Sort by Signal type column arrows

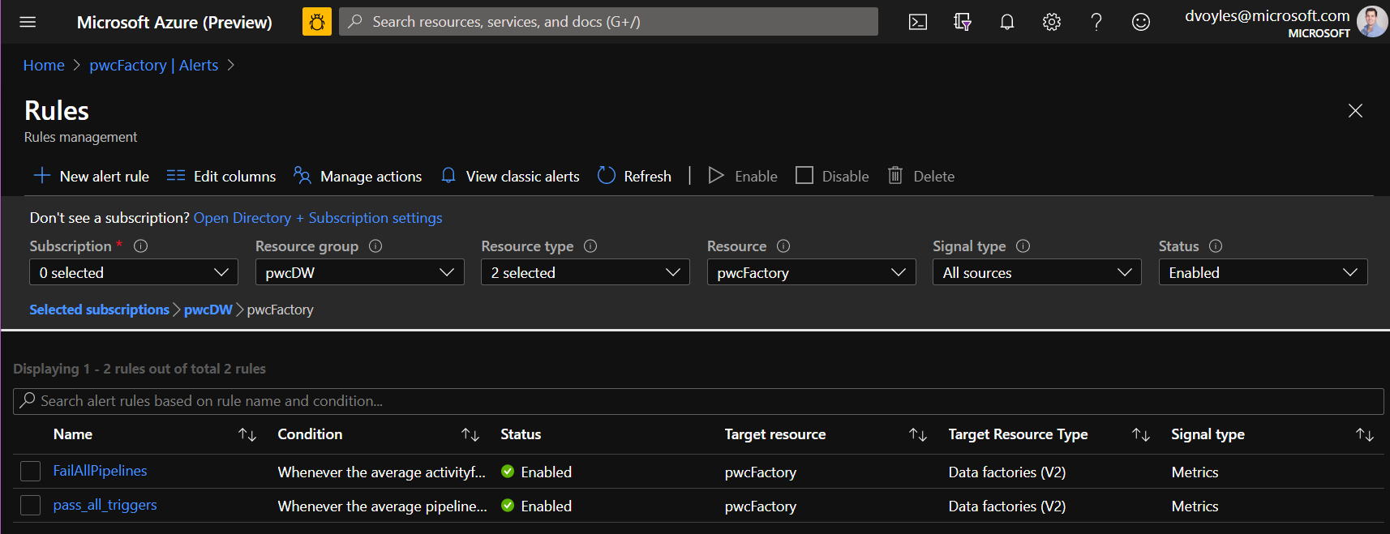[x=1365, y=435]
